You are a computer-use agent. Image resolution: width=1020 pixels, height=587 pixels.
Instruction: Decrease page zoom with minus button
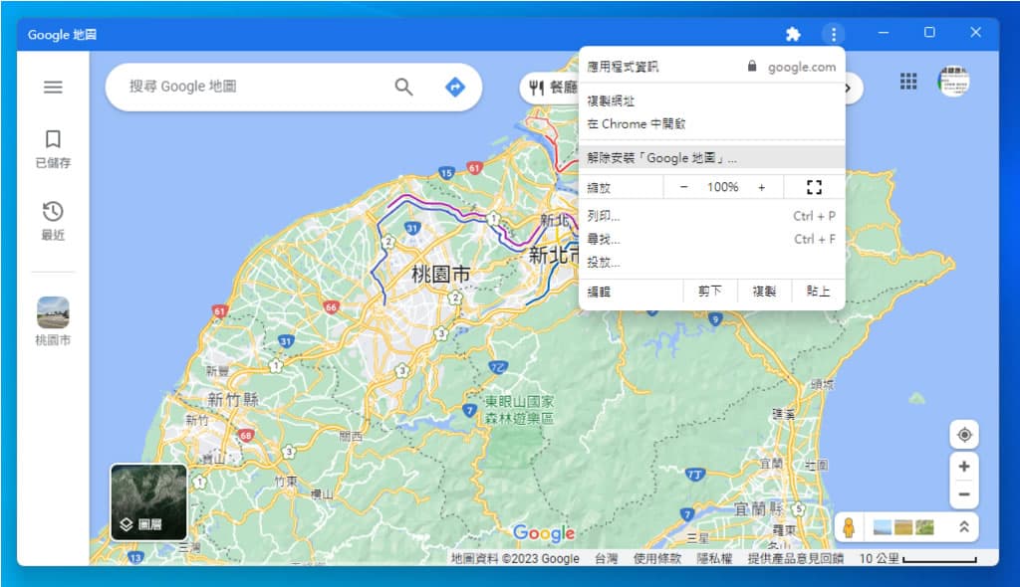tap(683, 187)
